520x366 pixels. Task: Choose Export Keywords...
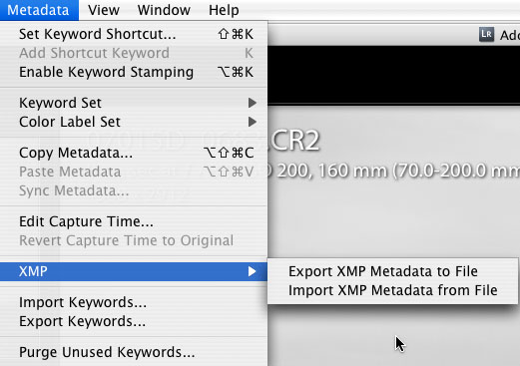(134, 321)
